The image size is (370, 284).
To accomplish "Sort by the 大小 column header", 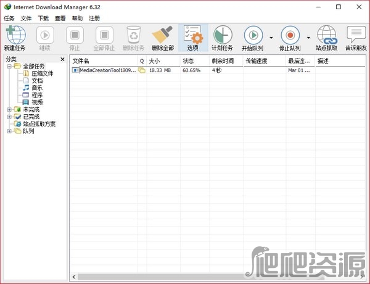I will 163,61.
